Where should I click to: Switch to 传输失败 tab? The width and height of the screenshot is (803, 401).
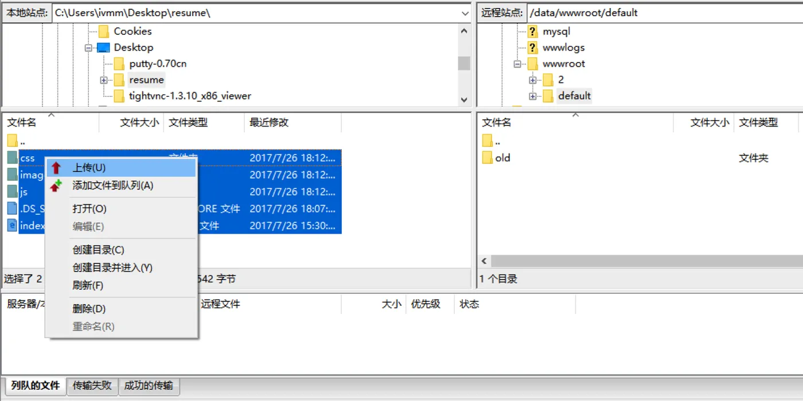pyautogui.click(x=92, y=386)
